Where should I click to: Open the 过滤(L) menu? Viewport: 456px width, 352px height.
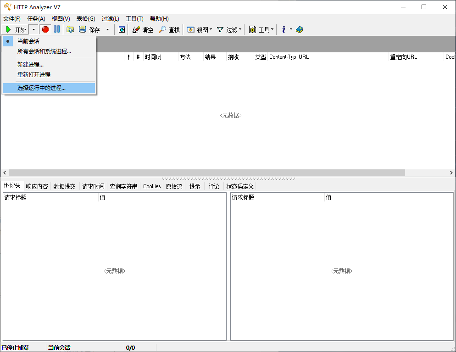click(x=110, y=19)
